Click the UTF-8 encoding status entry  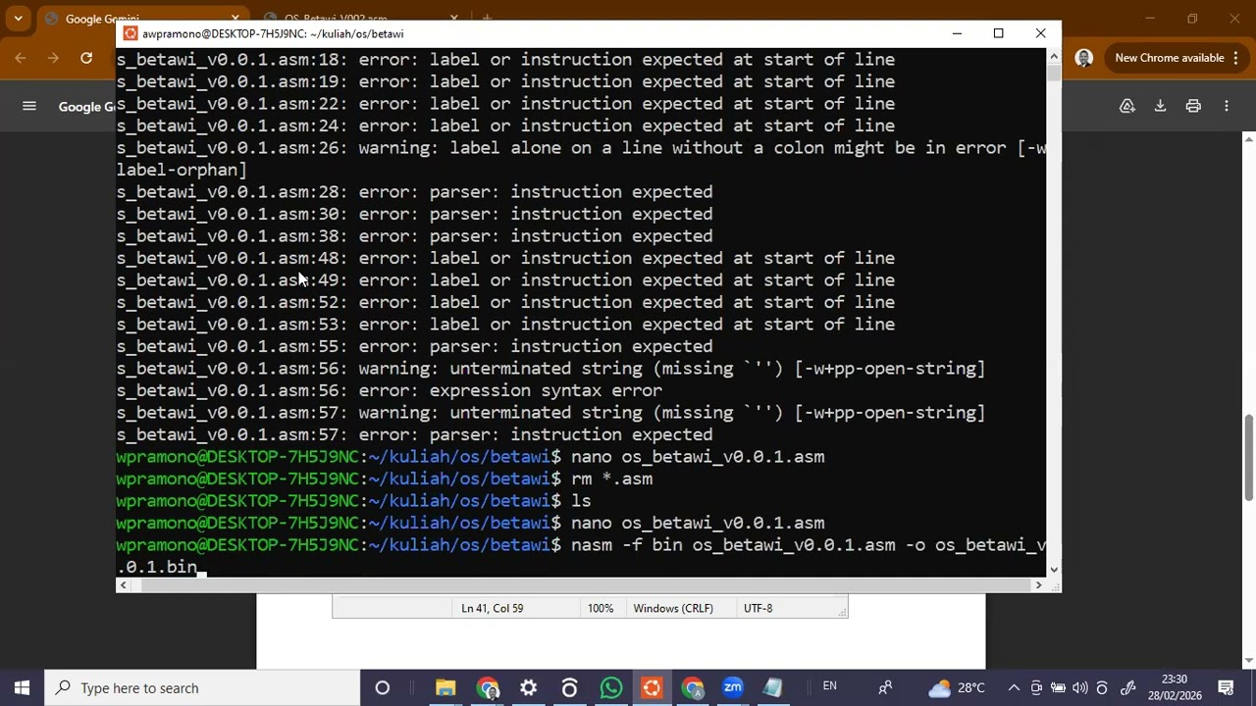tap(758, 608)
